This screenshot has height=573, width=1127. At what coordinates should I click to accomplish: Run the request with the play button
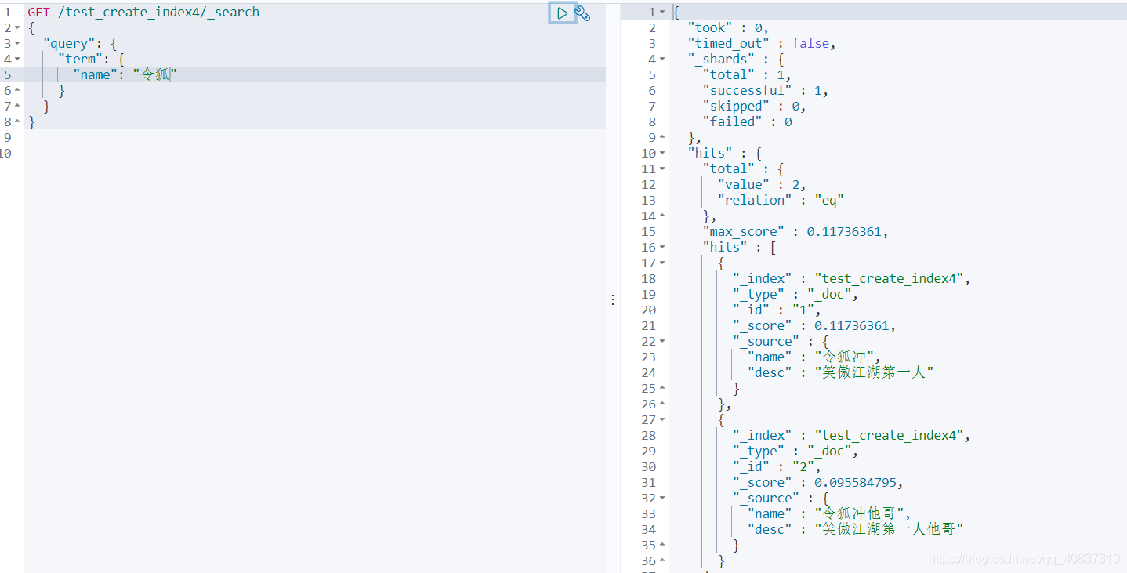562,13
